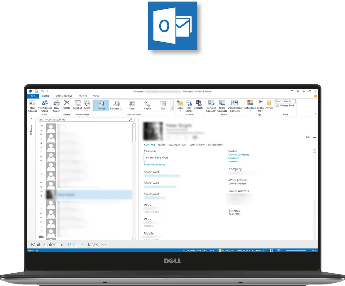This screenshot has height=286, width=345.
Task: Open Mail Merge from the ribbon
Action: (x=189, y=106)
